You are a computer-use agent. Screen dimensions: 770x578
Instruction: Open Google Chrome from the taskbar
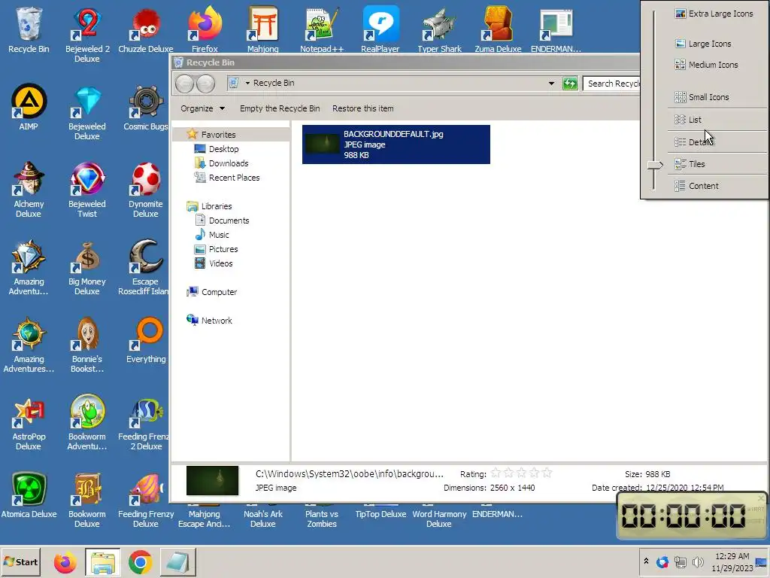click(x=140, y=562)
